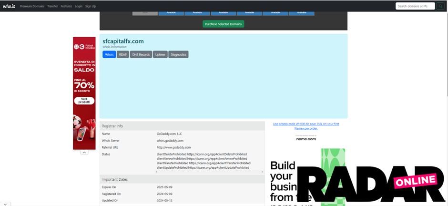Viewport: 448px width, 206px height.
Task: Collapse the left ad with the chevron
Action: point(84,153)
